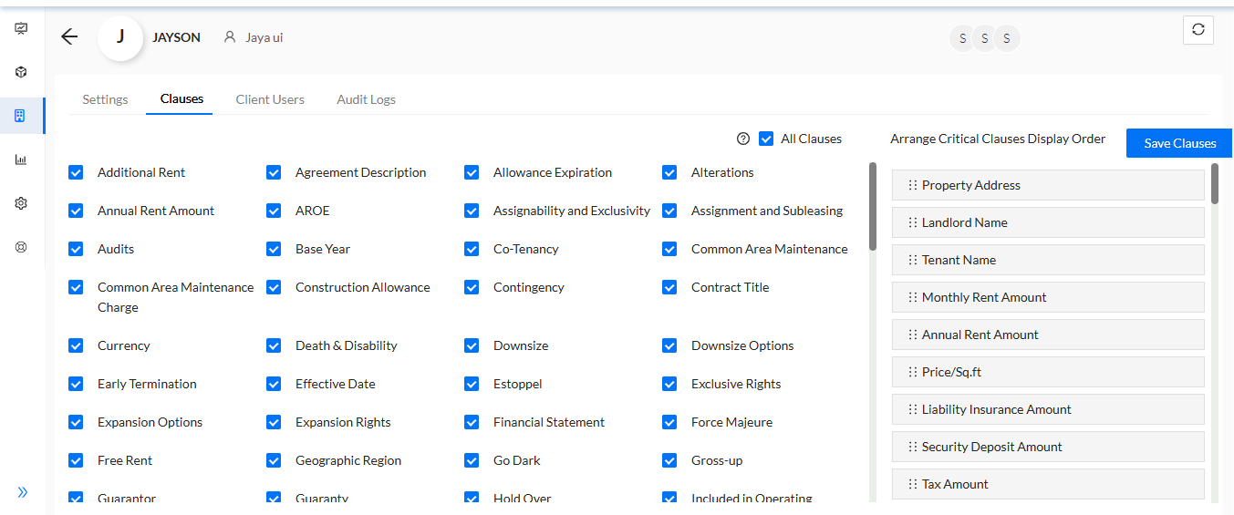Click the last S user badge

pyautogui.click(x=1007, y=38)
